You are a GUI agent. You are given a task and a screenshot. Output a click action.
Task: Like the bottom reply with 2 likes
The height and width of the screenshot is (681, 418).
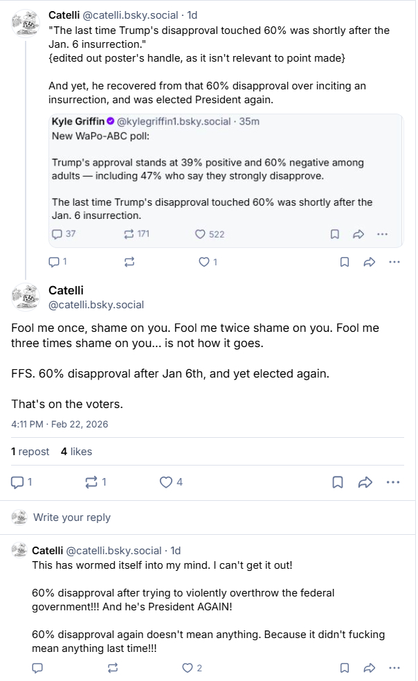[x=188, y=668]
